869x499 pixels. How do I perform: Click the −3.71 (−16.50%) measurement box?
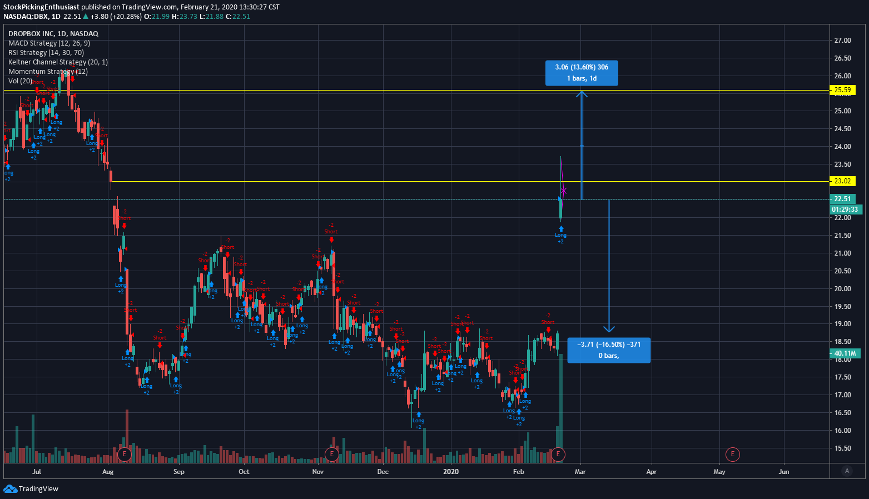click(x=609, y=350)
